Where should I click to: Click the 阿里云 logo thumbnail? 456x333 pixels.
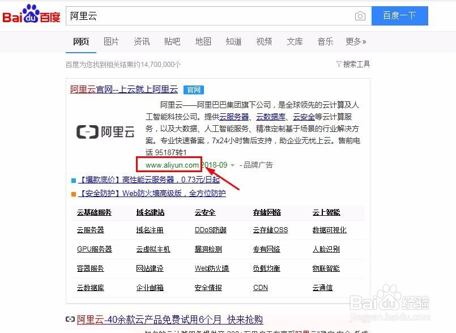pyautogui.click(x=105, y=132)
